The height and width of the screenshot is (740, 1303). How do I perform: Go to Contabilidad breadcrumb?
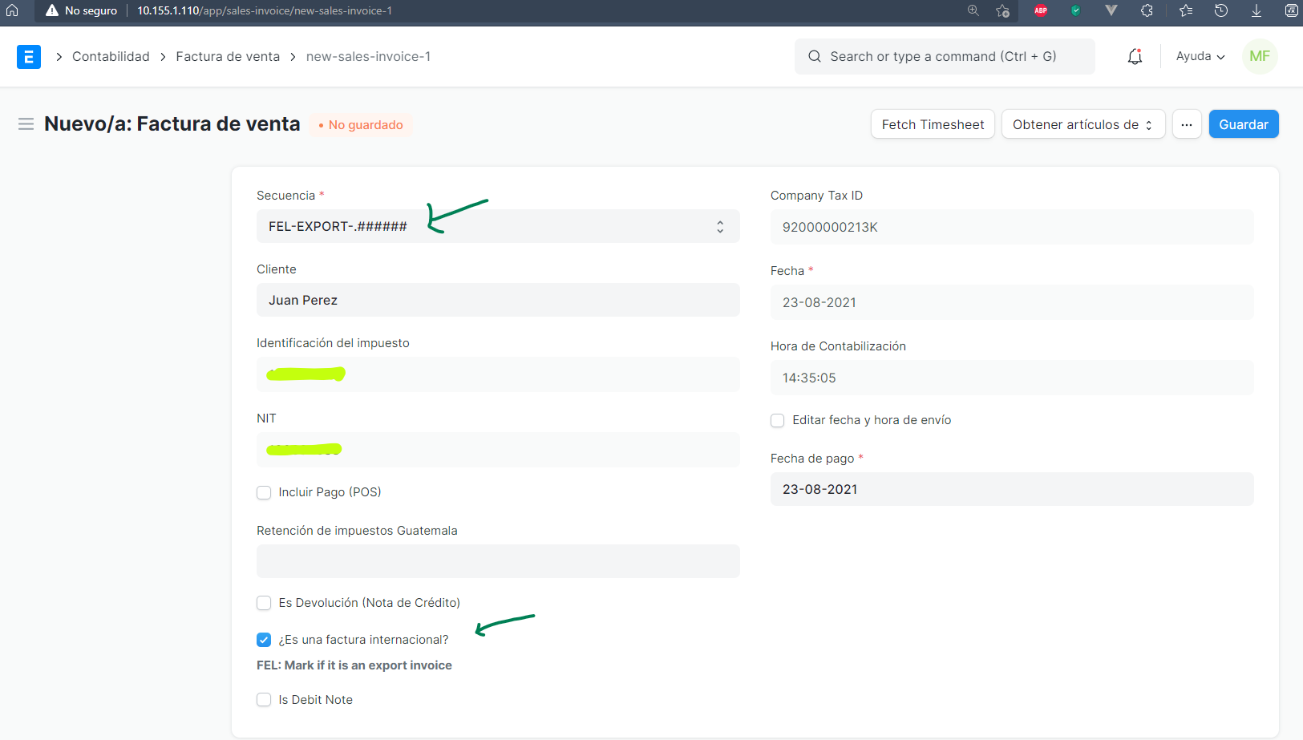pyautogui.click(x=111, y=56)
